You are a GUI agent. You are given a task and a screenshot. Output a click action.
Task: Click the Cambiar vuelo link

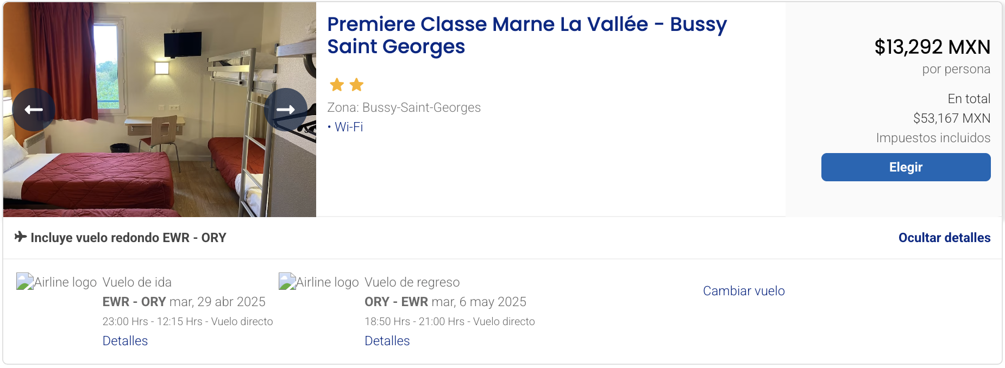(x=743, y=291)
